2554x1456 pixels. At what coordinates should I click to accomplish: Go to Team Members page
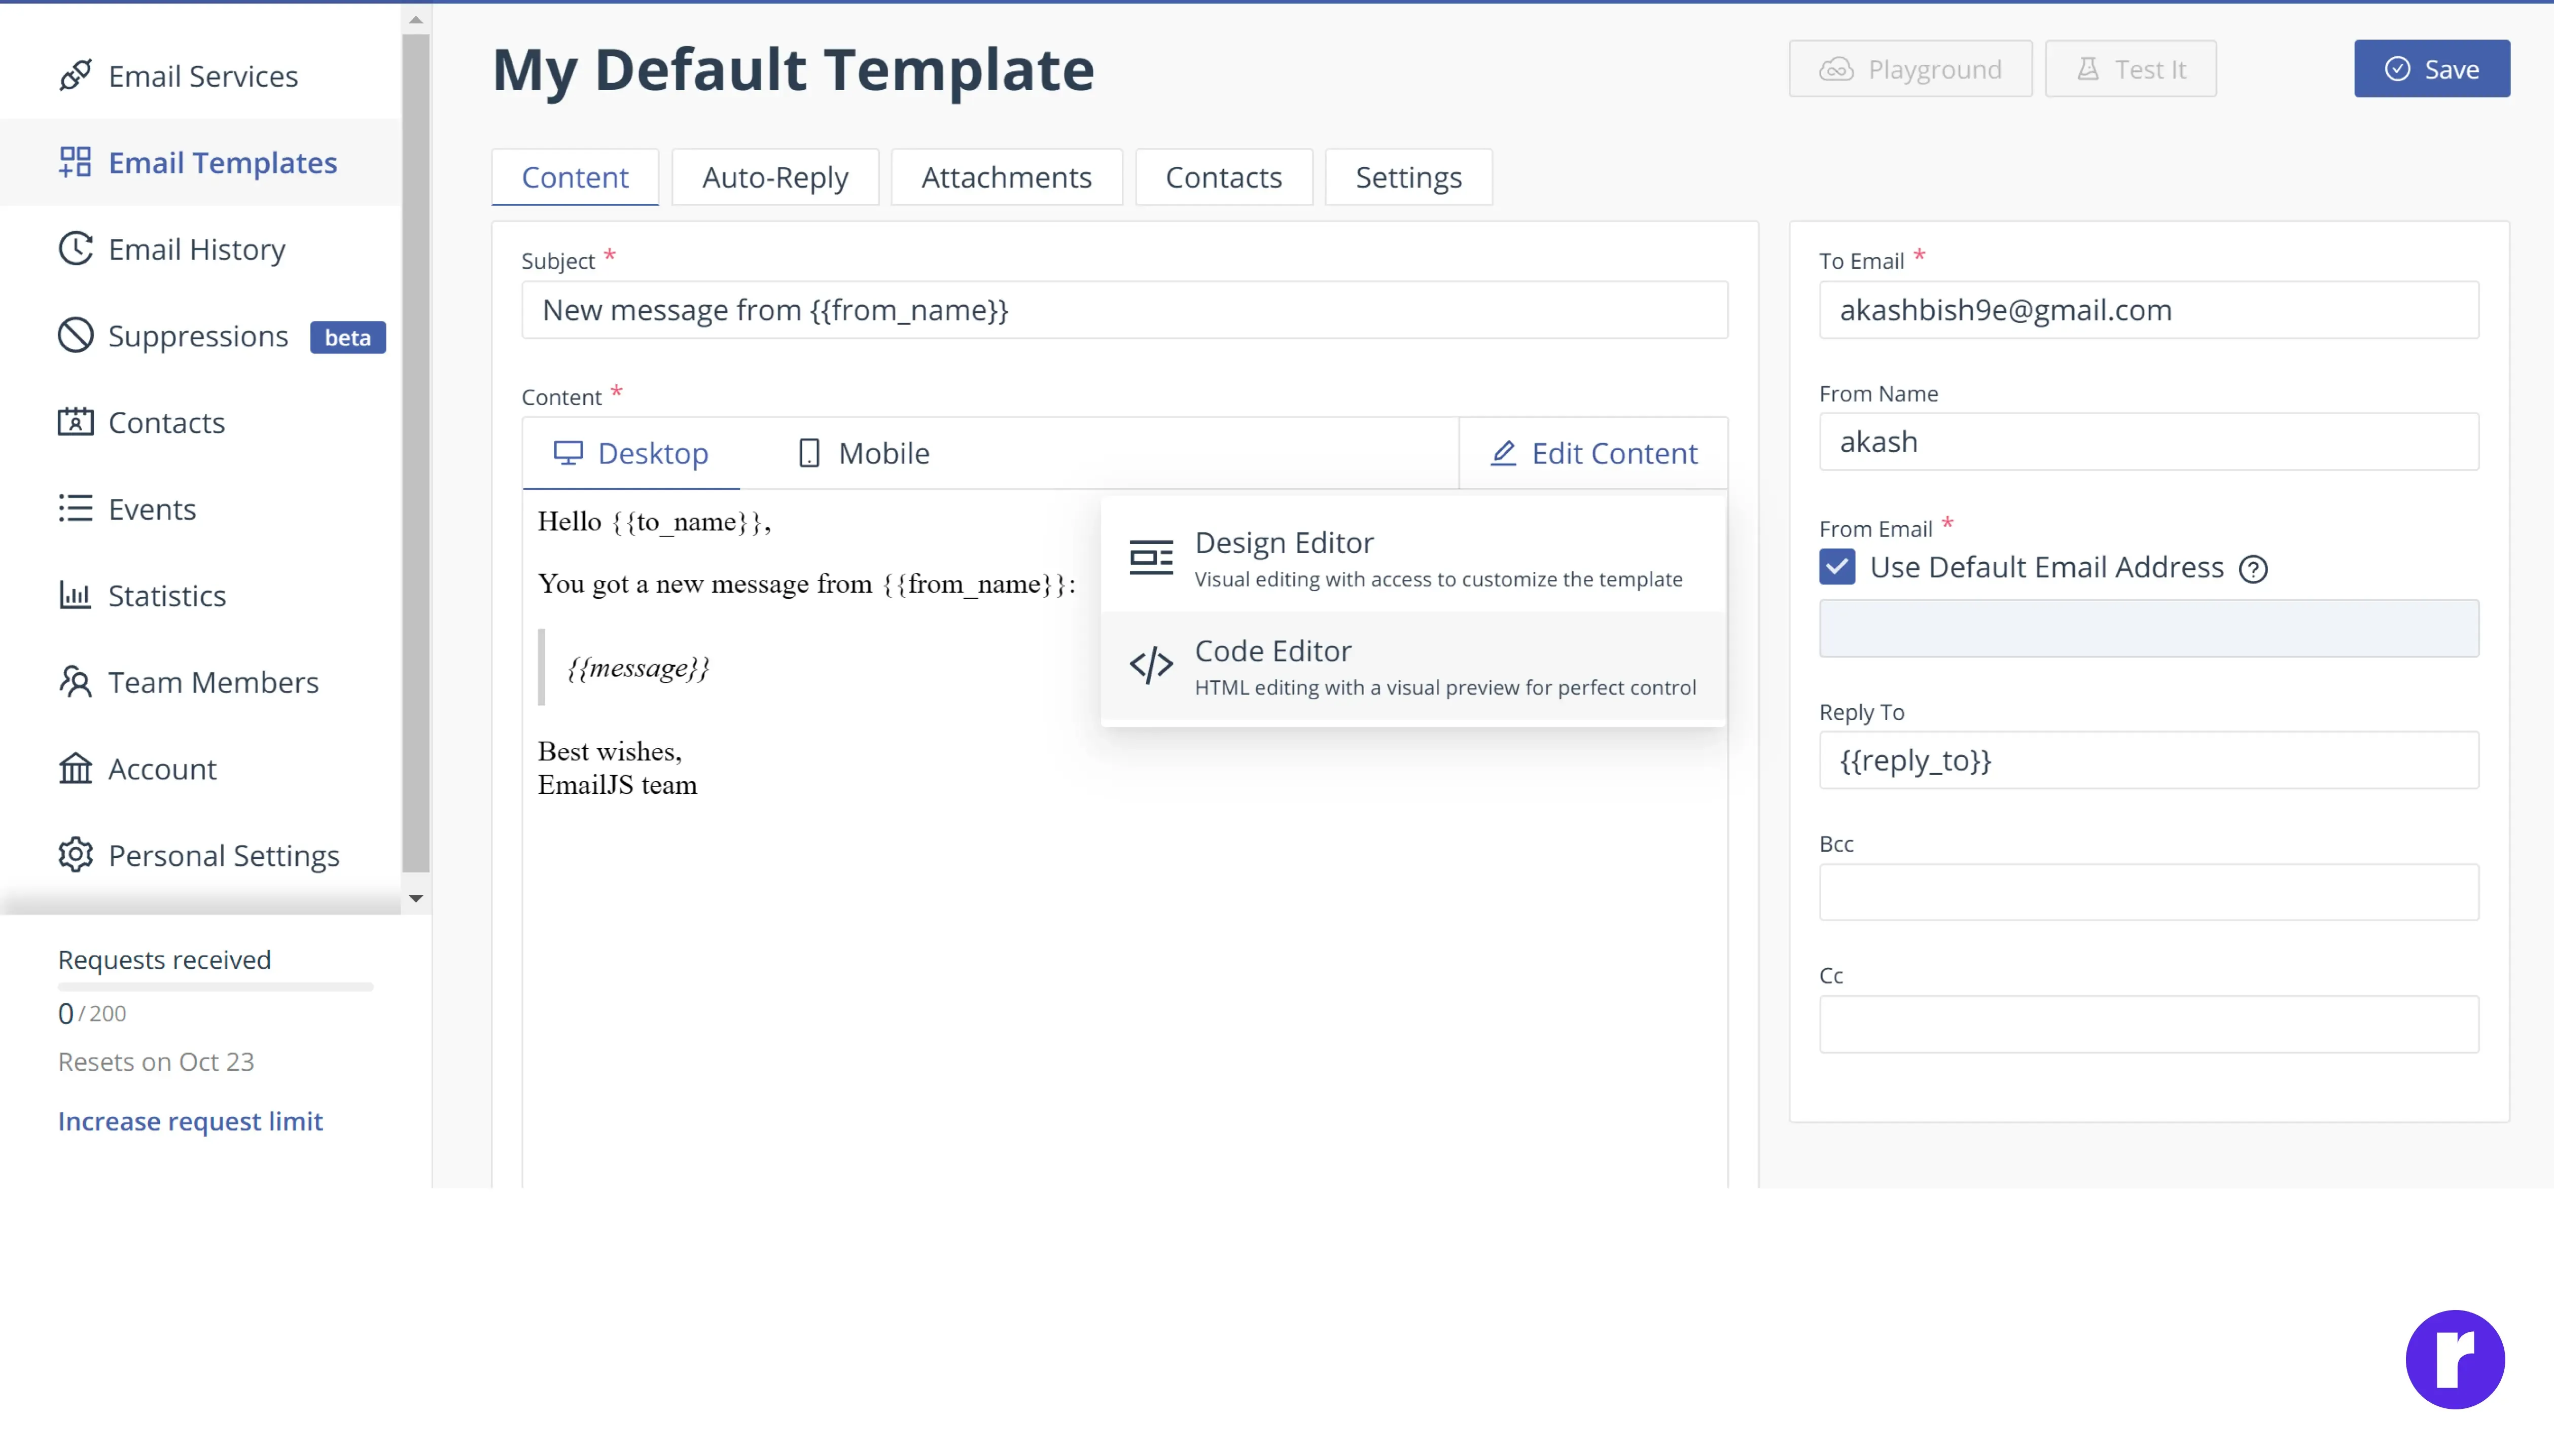200,682
